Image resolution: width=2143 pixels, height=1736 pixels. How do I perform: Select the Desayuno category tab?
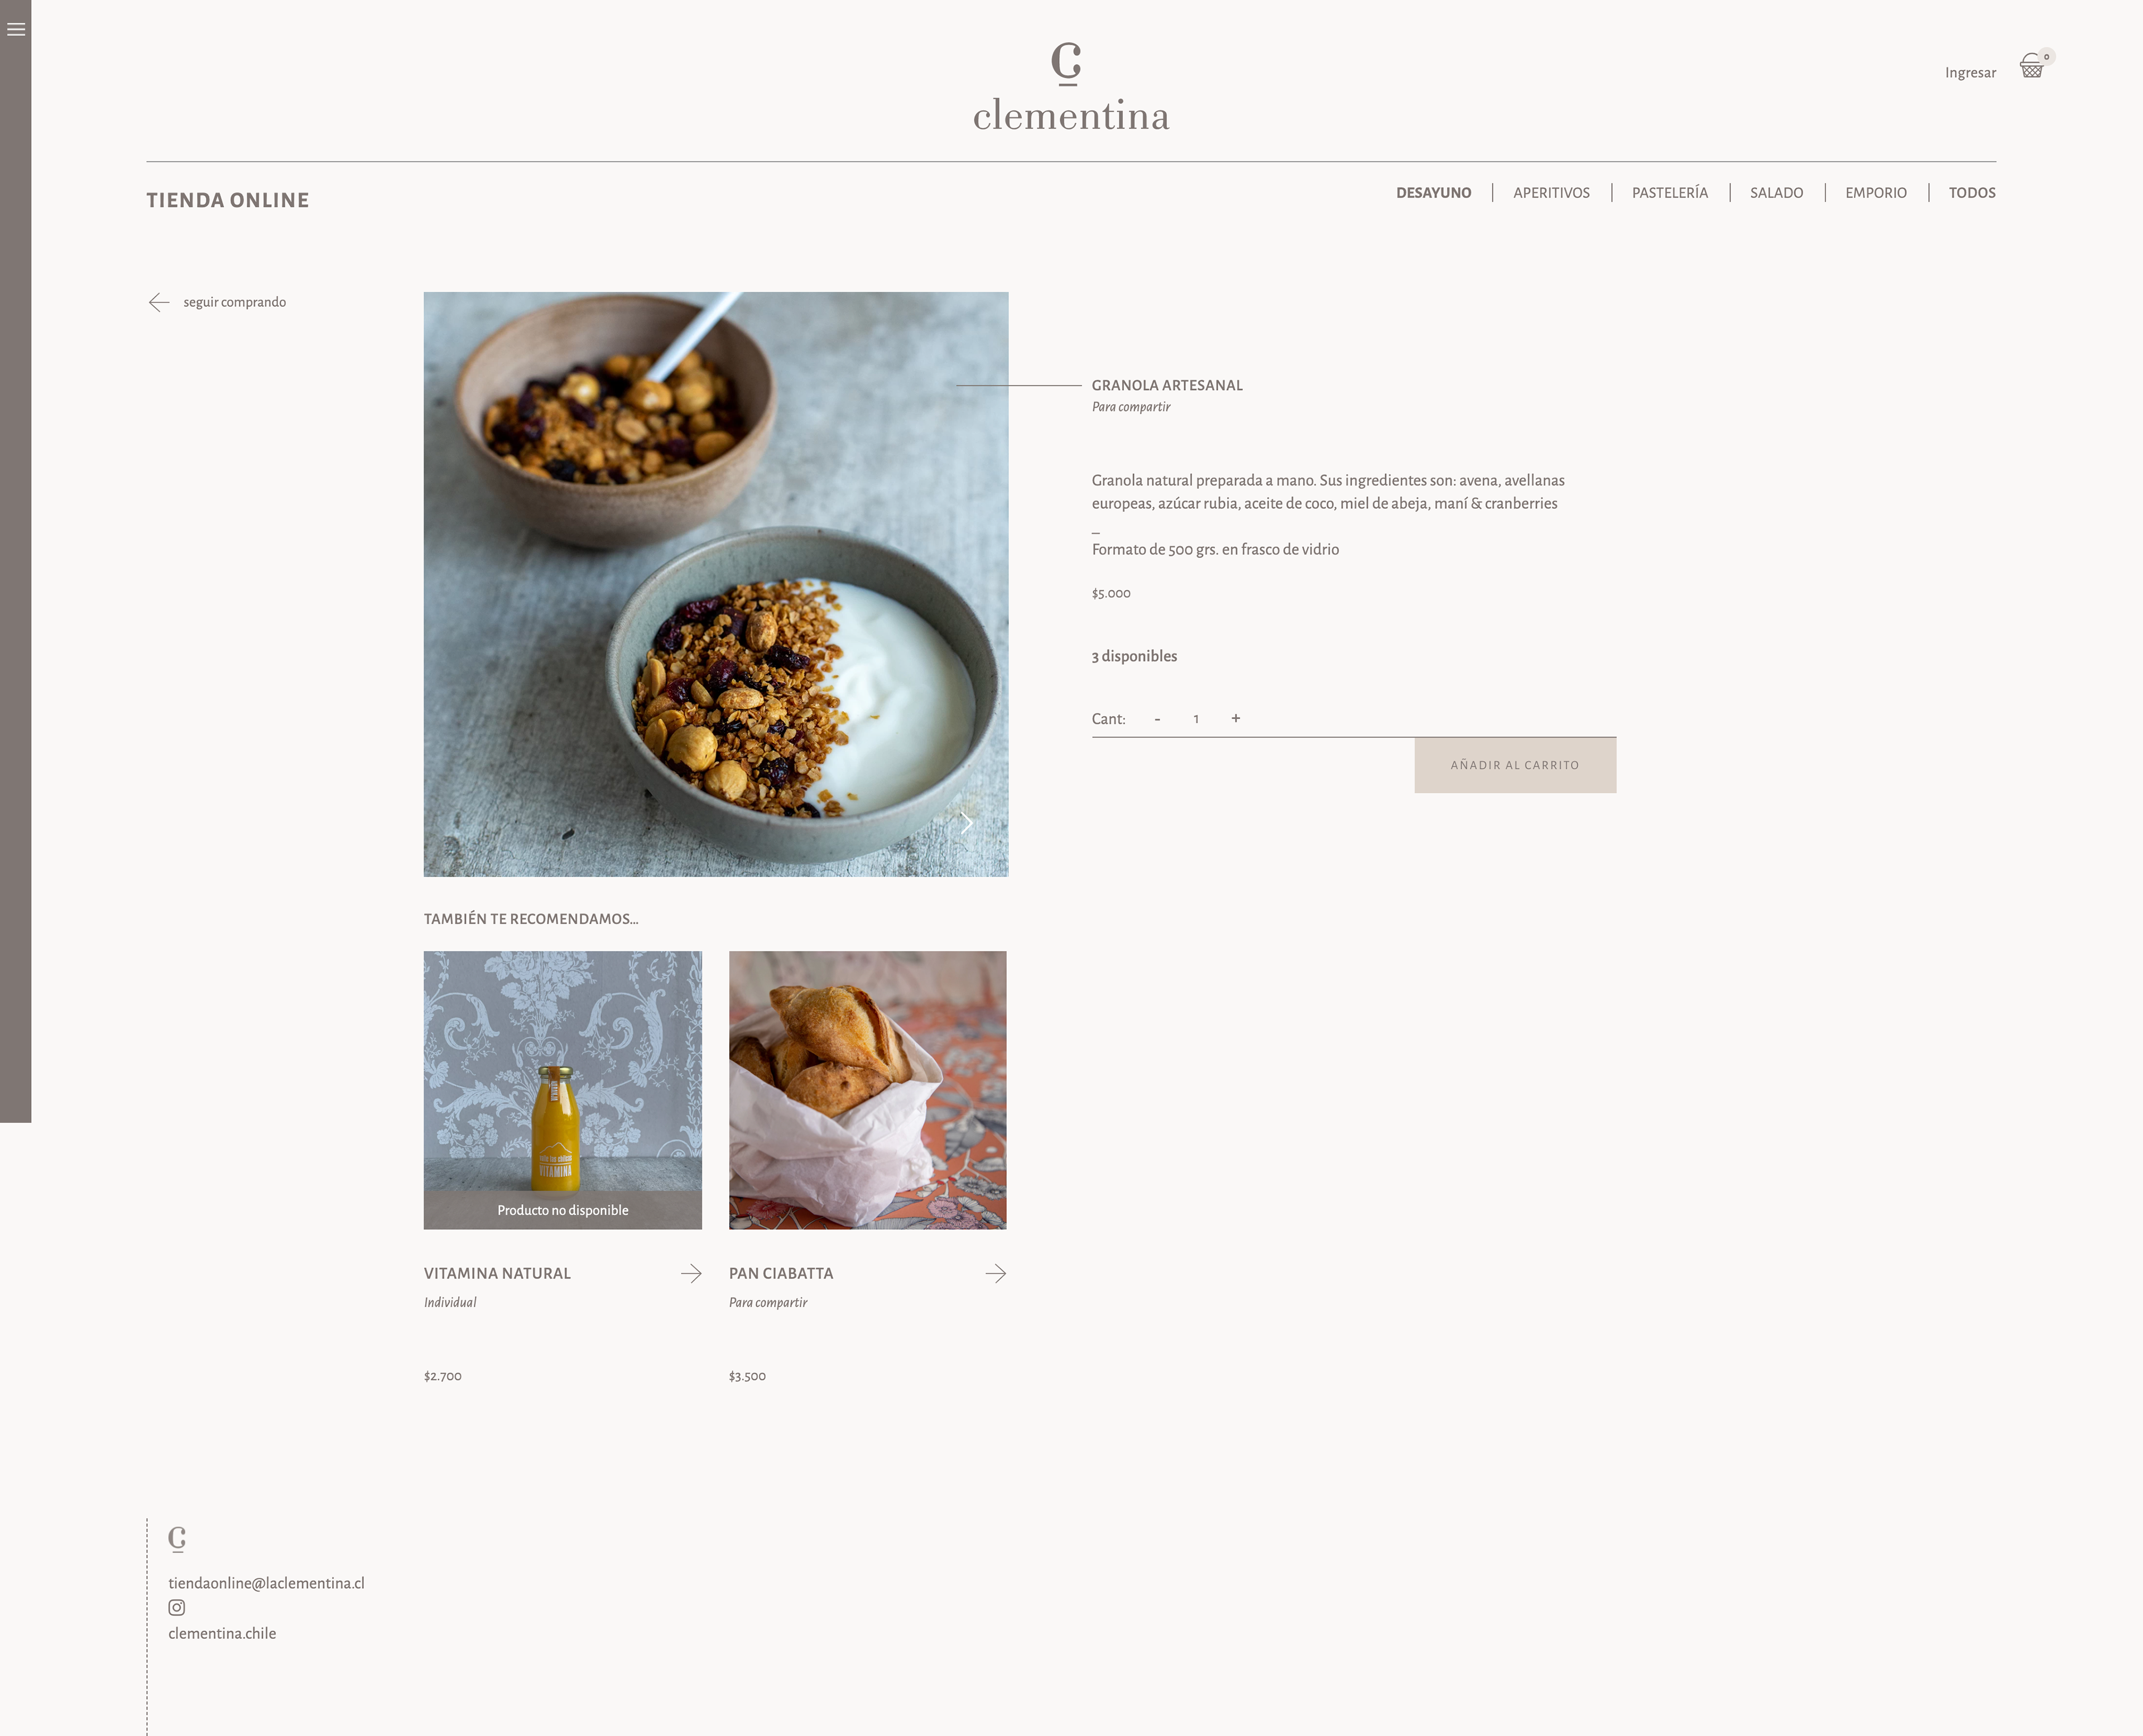1433,193
